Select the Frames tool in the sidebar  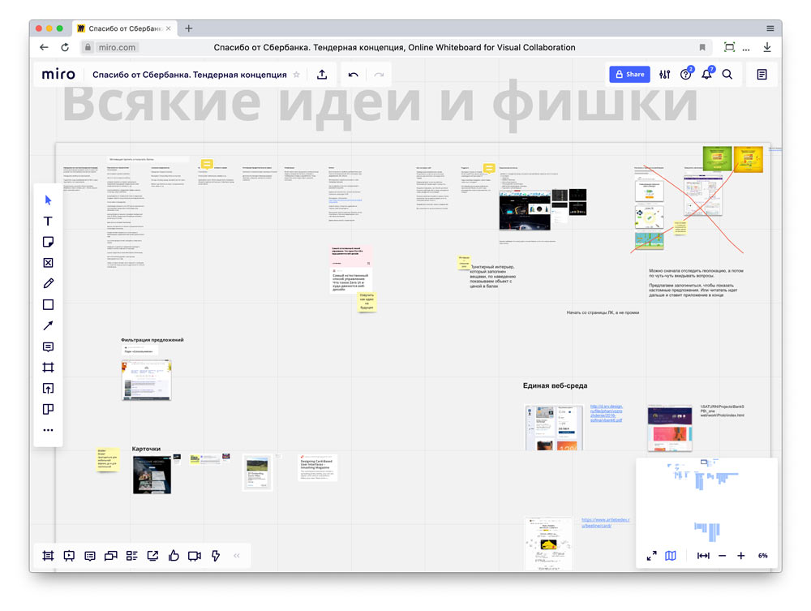[48, 368]
